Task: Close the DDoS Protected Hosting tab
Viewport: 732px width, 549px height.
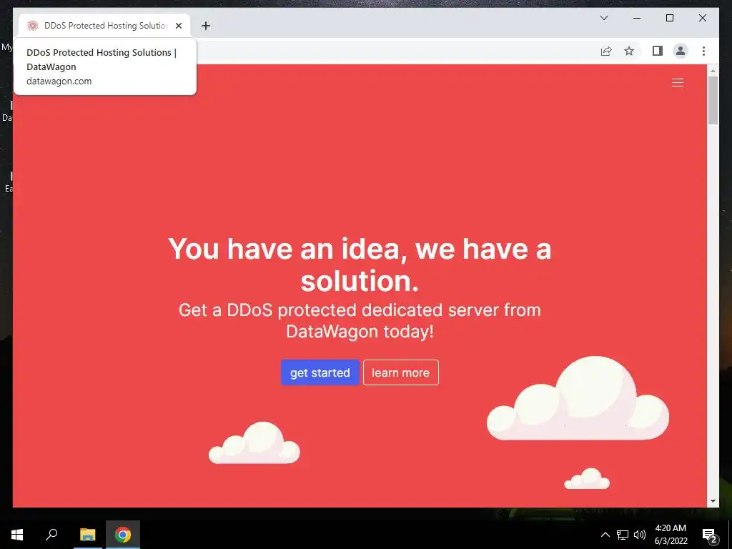Action: pyautogui.click(x=178, y=26)
